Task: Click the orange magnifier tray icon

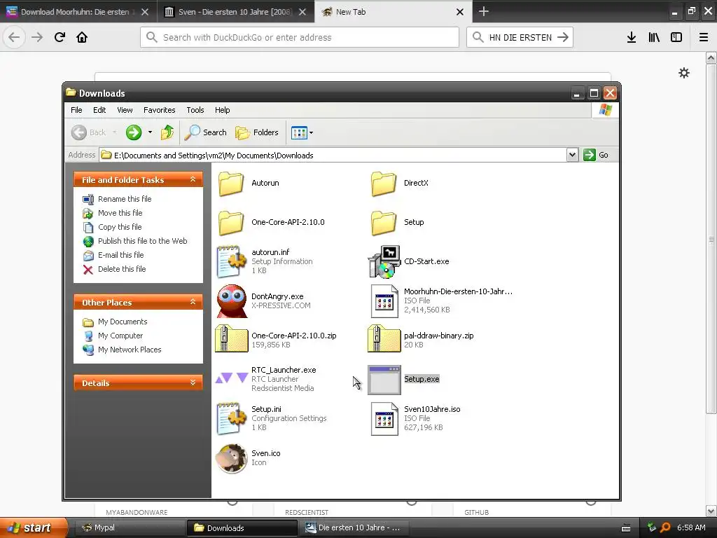Action: (665, 527)
